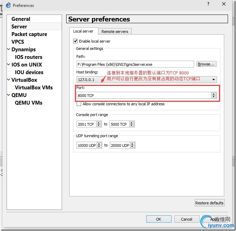Collapse the IOS on UNIX node
Image resolution: width=236 pixels, height=231 pixels.
[x=9, y=64]
